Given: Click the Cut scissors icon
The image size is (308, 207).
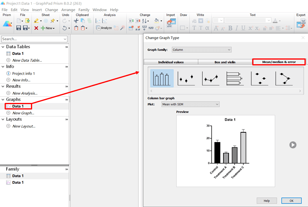Looking at the screenshot, I should coord(76,21).
